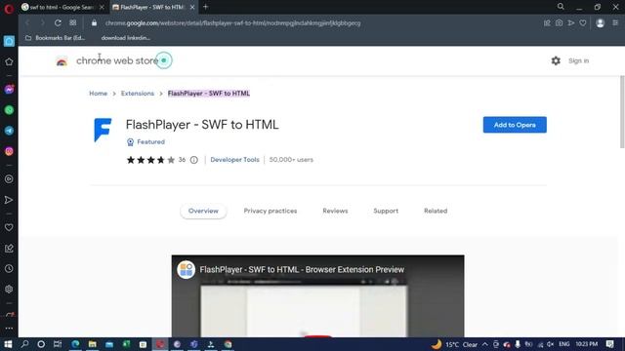625x351 pixels.
Task: Take snapshot with camera icon
Action: [560, 23]
